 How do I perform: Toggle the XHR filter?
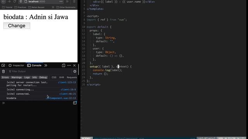pyautogui.click(x=62, y=77)
